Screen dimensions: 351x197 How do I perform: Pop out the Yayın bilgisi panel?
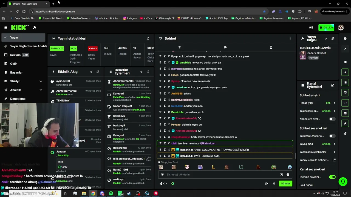click(333, 39)
